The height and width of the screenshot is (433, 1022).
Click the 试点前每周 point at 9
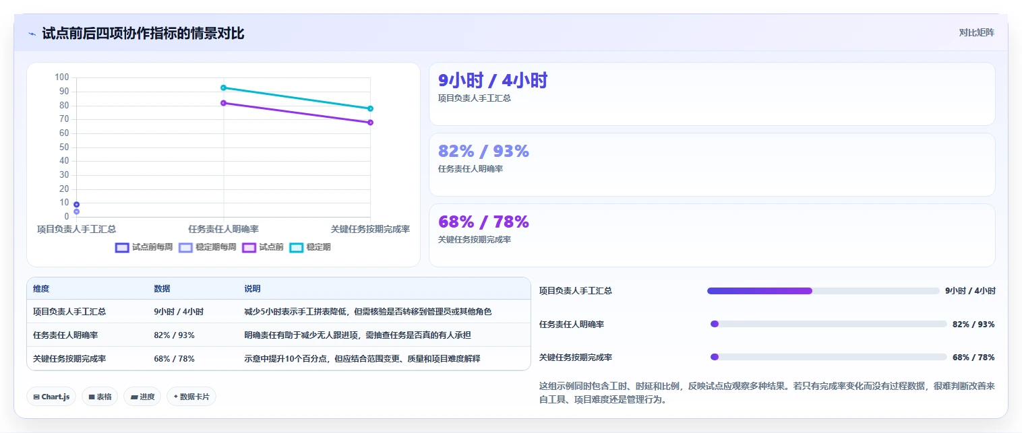pos(76,204)
